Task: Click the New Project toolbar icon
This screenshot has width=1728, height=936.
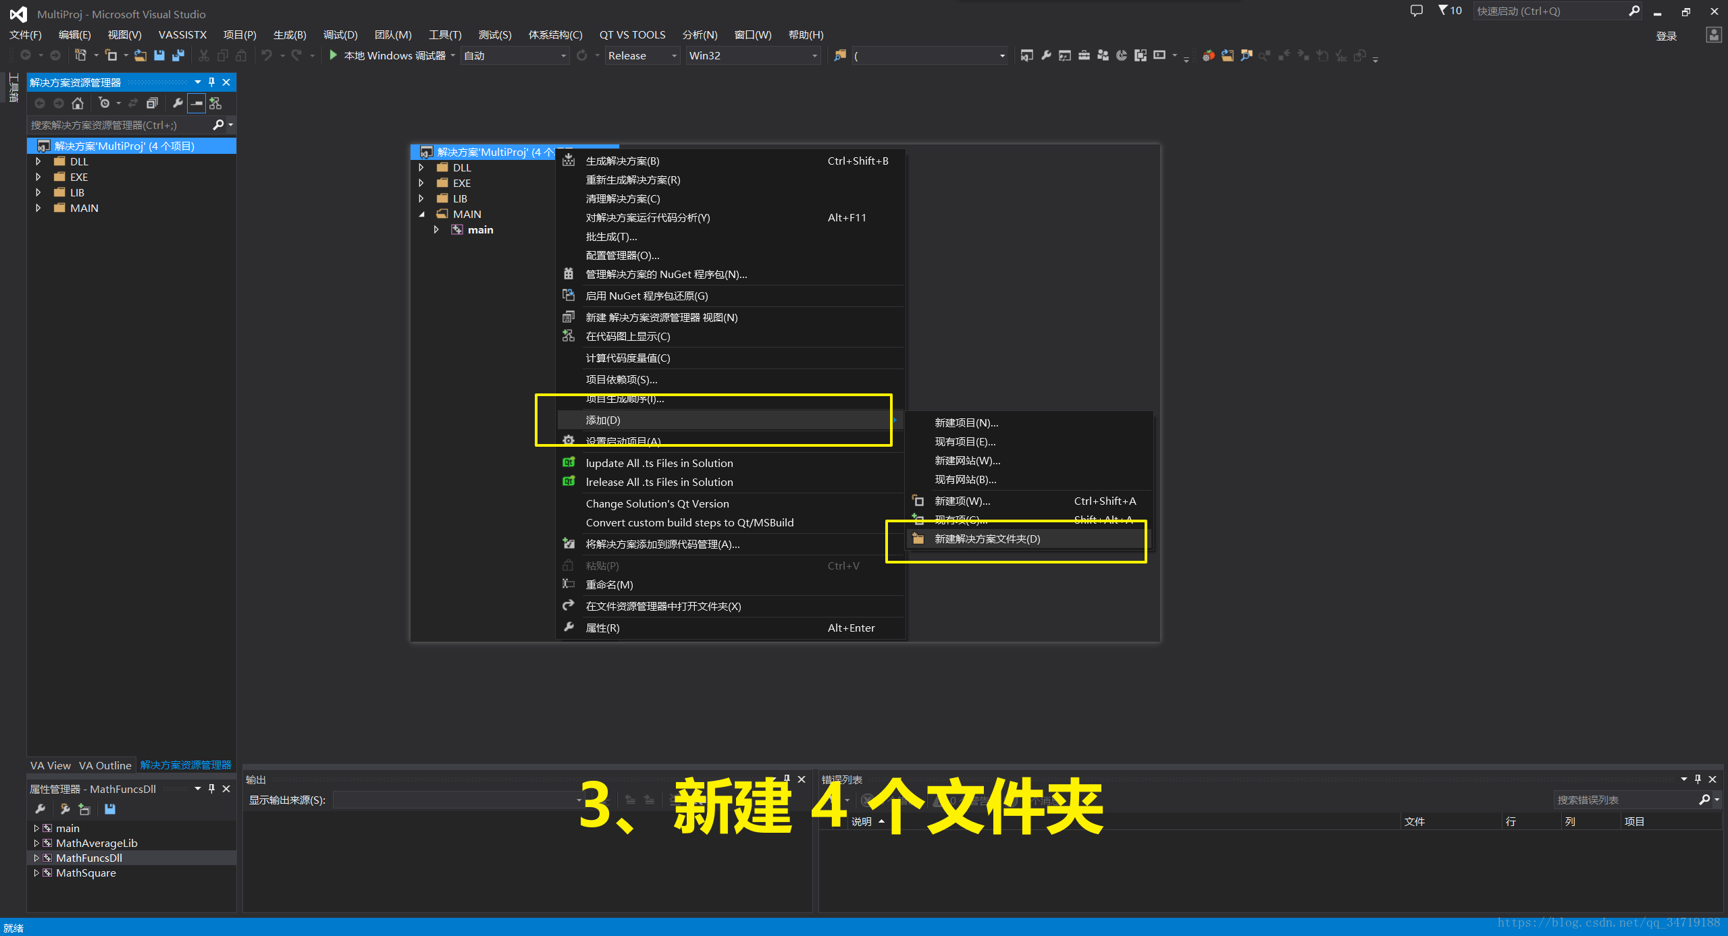Action: [80, 55]
